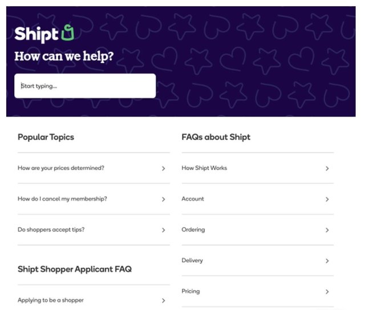
Task: Open 'How do I cancel my membership?'
Action: [x=63, y=199]
